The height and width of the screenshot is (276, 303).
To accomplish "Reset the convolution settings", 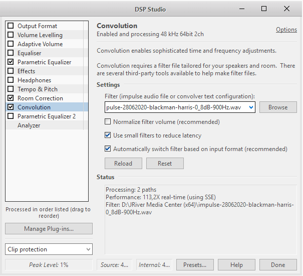I will (165, 163).
